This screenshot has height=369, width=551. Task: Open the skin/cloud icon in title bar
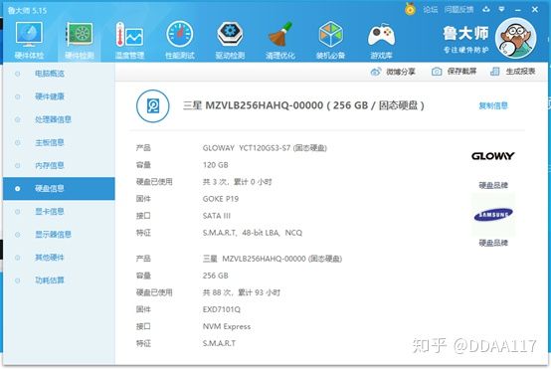[x=486, y=10]
